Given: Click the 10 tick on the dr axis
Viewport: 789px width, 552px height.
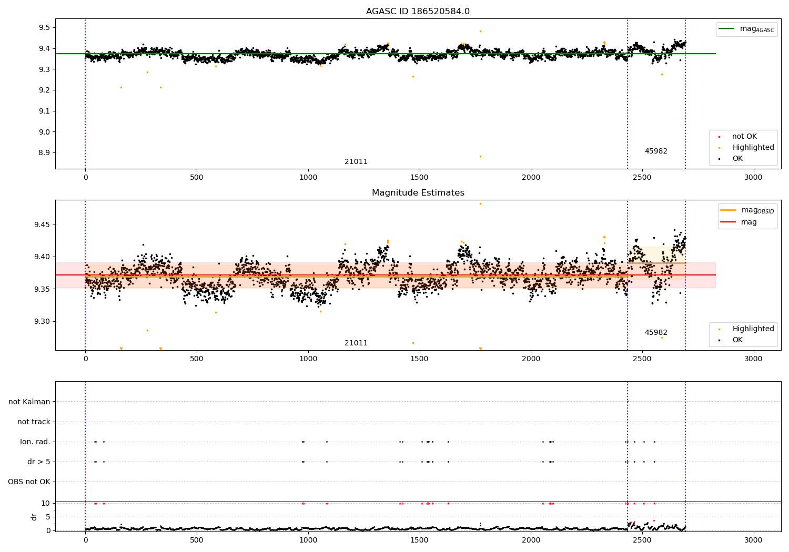Looking at the screenshot, I should coord(46,504).
